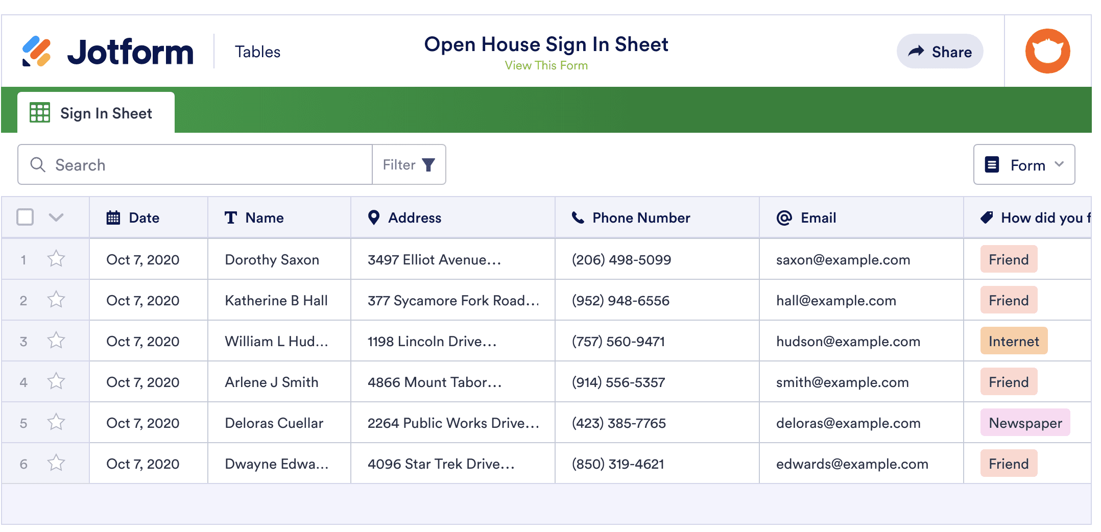The height and width of the screenshot is (532, 1101).
Task: Click the Share button
Action: (940, 52)
